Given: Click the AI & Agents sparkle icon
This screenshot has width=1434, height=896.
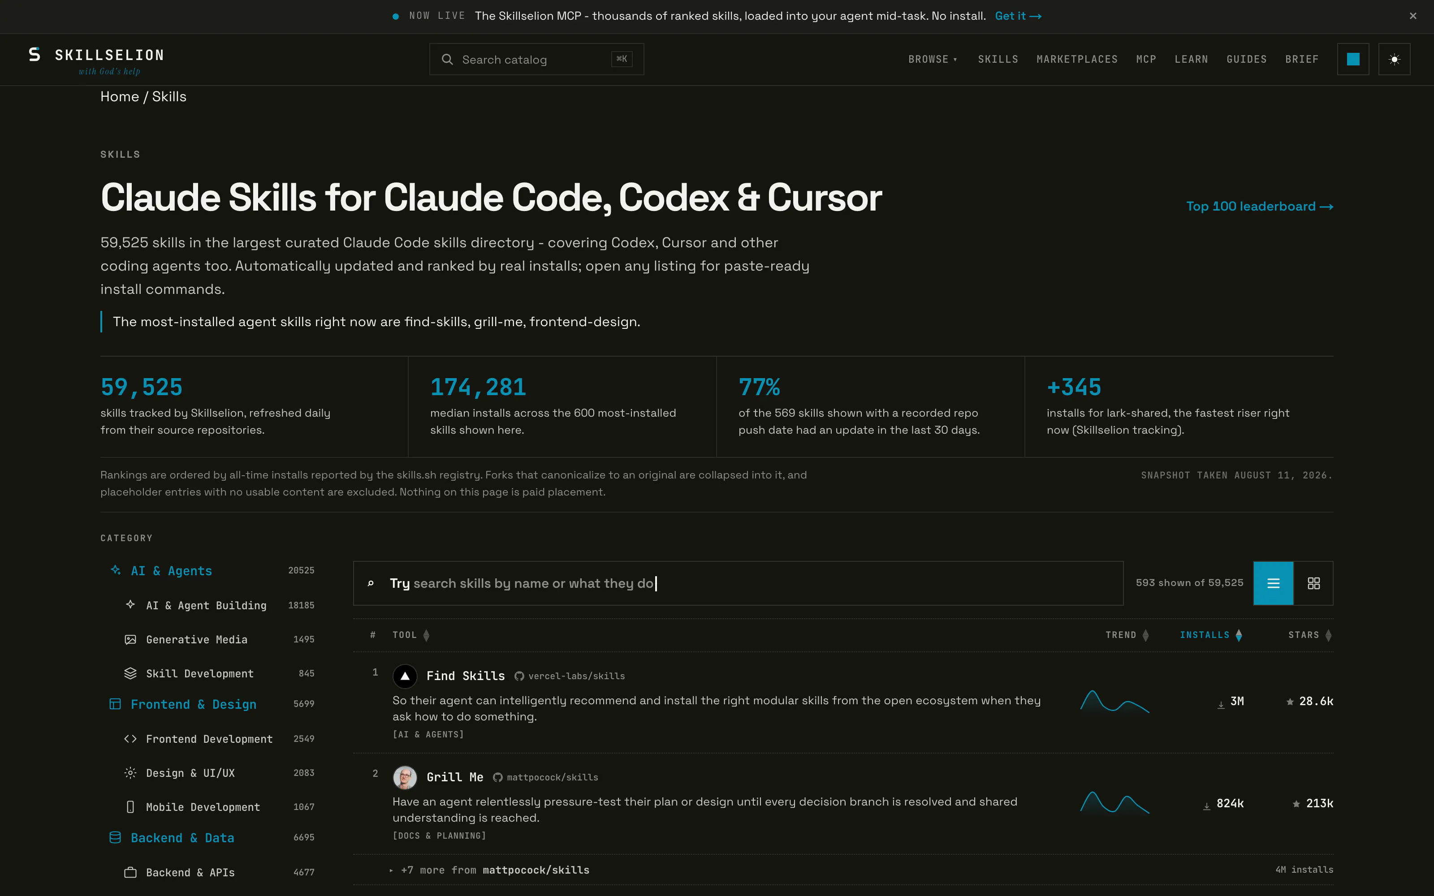Looking at the screenshot, I should 116,570.
